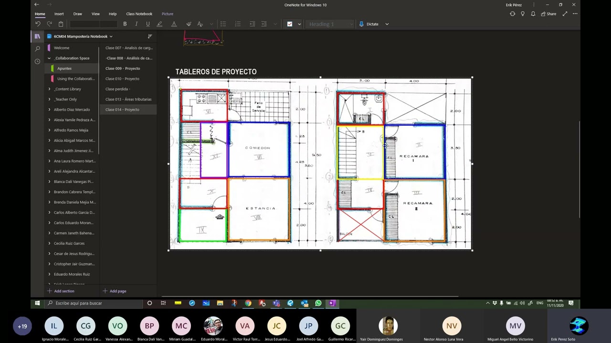
Task: Click the TABLEROS DE PROYECTO heading text
Action: 216,71
